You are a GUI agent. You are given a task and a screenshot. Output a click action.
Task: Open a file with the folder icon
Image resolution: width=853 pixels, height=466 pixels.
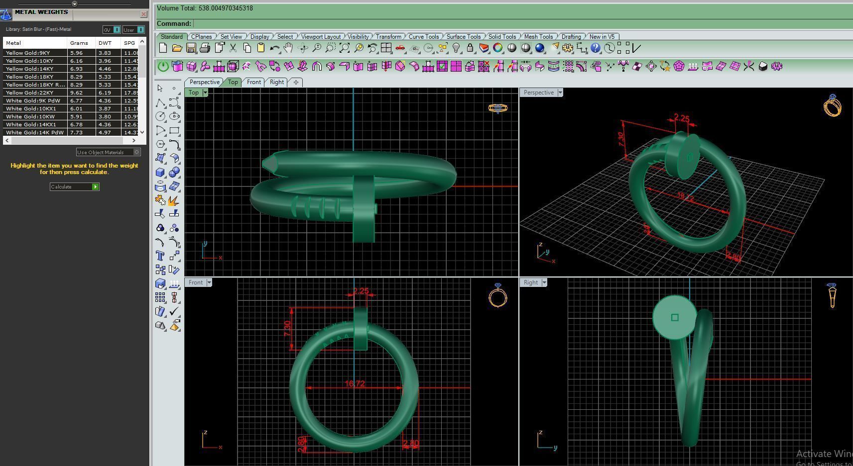[177, 48]
